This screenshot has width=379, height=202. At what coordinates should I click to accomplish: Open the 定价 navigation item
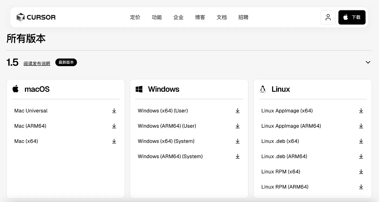(135, 17)
